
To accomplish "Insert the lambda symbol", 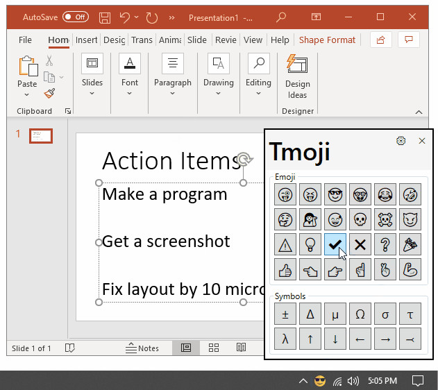I will click(285, 339).
